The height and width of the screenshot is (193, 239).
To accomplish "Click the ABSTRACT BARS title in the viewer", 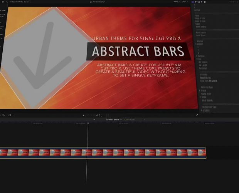I will click(x=138, y=51).
